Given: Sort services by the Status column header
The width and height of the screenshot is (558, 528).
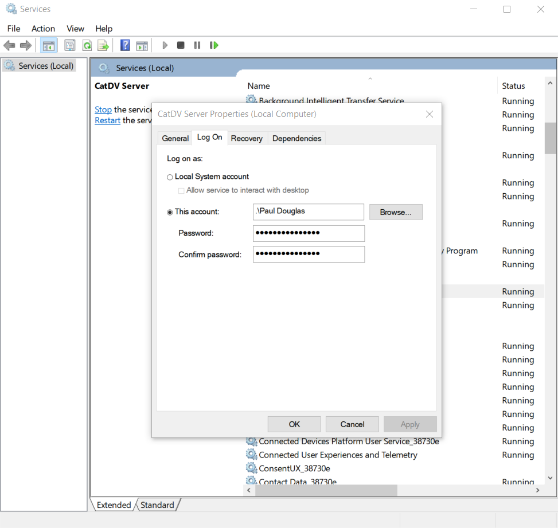Looking at the screenshot, I should 513,86.
